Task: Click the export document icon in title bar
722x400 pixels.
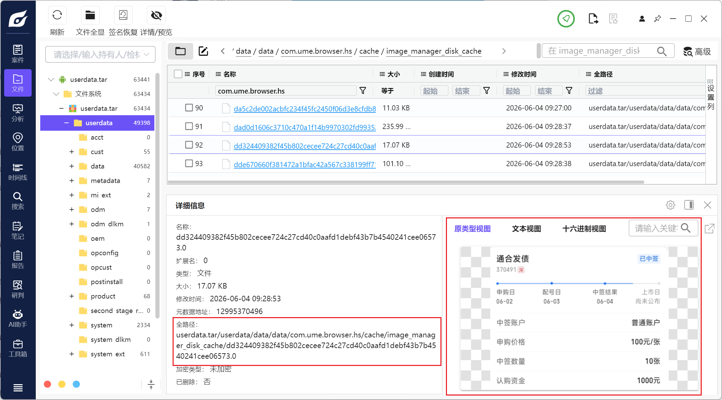Action: point(593,19)
